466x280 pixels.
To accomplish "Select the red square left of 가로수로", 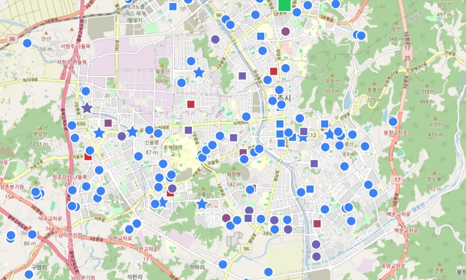I will 88,156.
